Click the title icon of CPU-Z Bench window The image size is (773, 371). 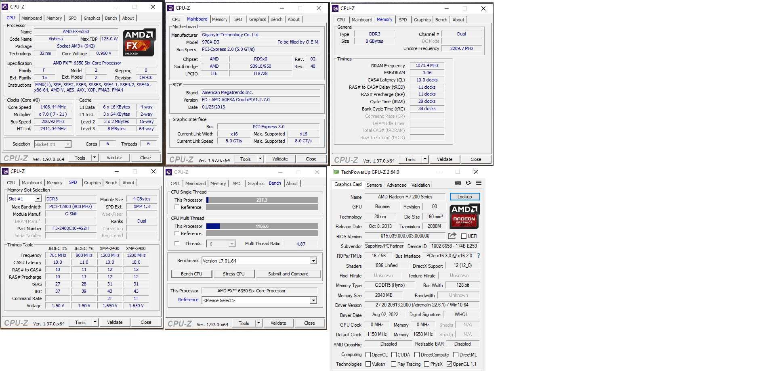pos(169,172)
